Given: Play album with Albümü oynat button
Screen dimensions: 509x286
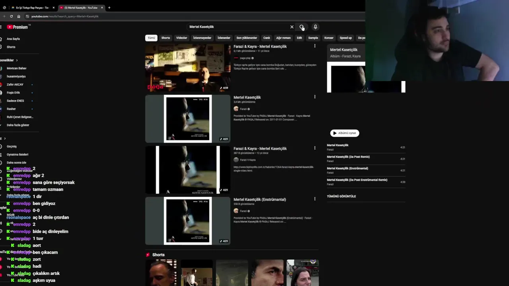Looking at the screenshot, I should pyautogui.click(x=345, y=133).
